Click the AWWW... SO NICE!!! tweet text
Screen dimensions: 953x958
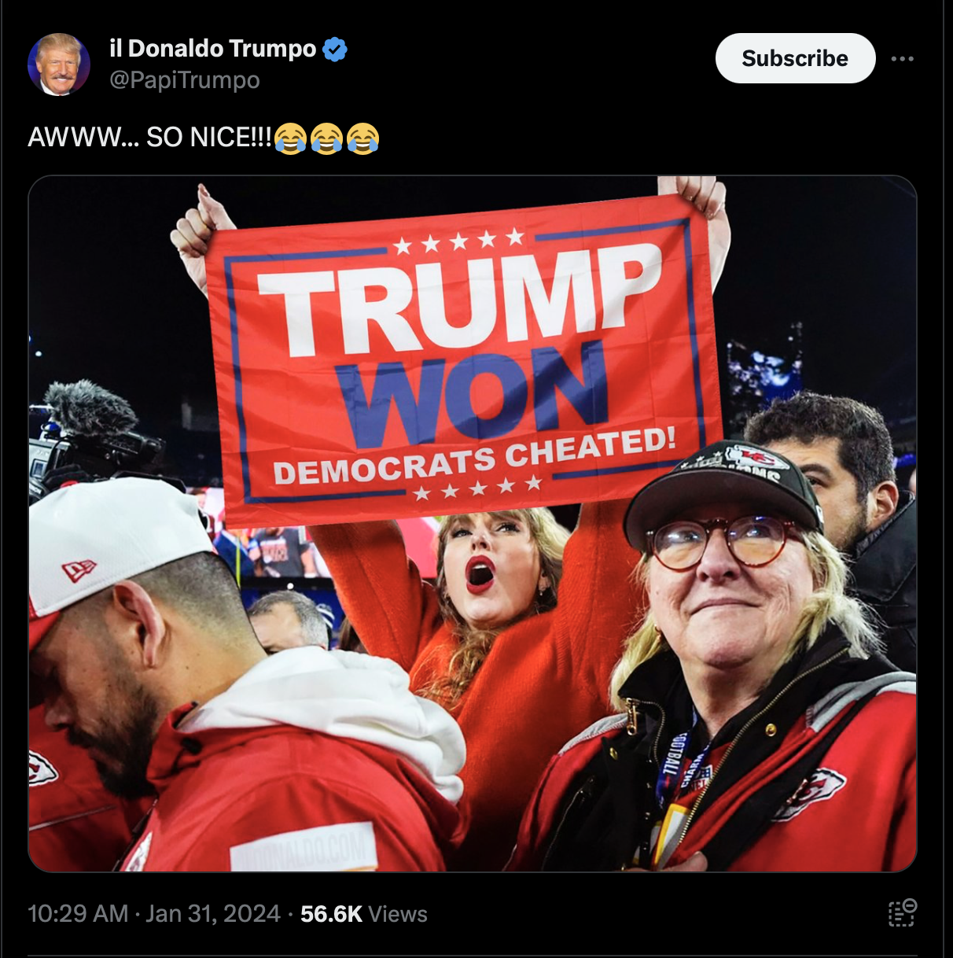point(149,138)
